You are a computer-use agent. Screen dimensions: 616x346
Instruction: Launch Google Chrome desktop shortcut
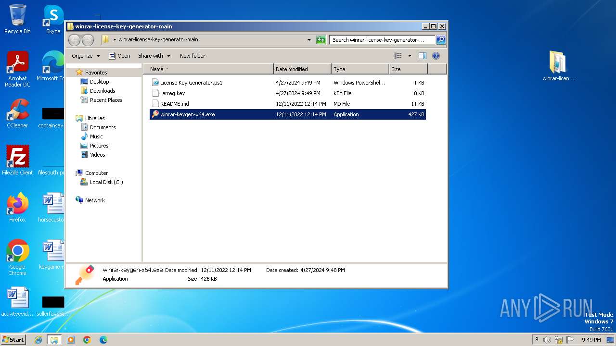[17, 257]
